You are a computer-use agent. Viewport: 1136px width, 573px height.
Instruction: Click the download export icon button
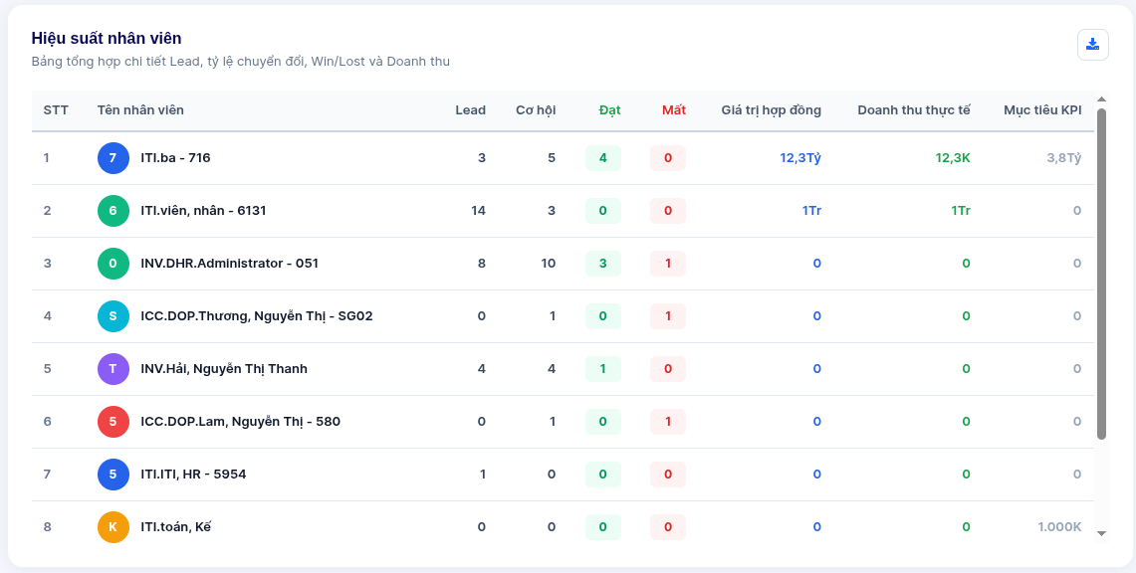coord(1092,45)
